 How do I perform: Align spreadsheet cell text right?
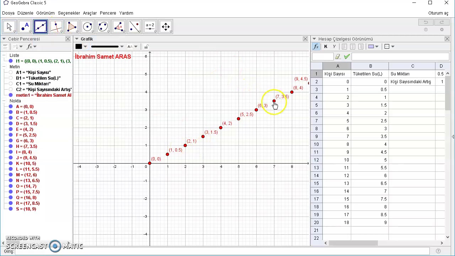(x=361, y=47)
